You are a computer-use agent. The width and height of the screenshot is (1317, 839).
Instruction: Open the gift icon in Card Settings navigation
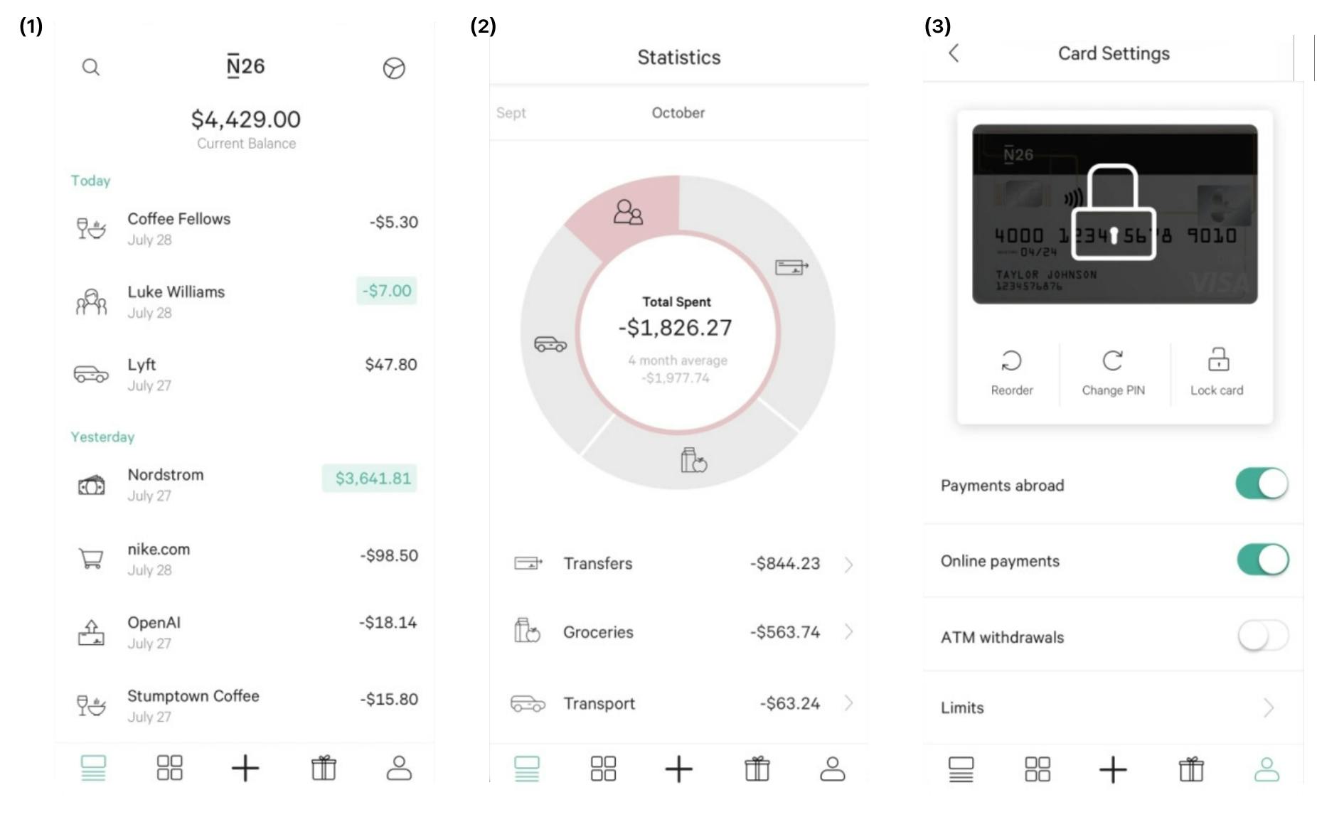click(1191, 769)
